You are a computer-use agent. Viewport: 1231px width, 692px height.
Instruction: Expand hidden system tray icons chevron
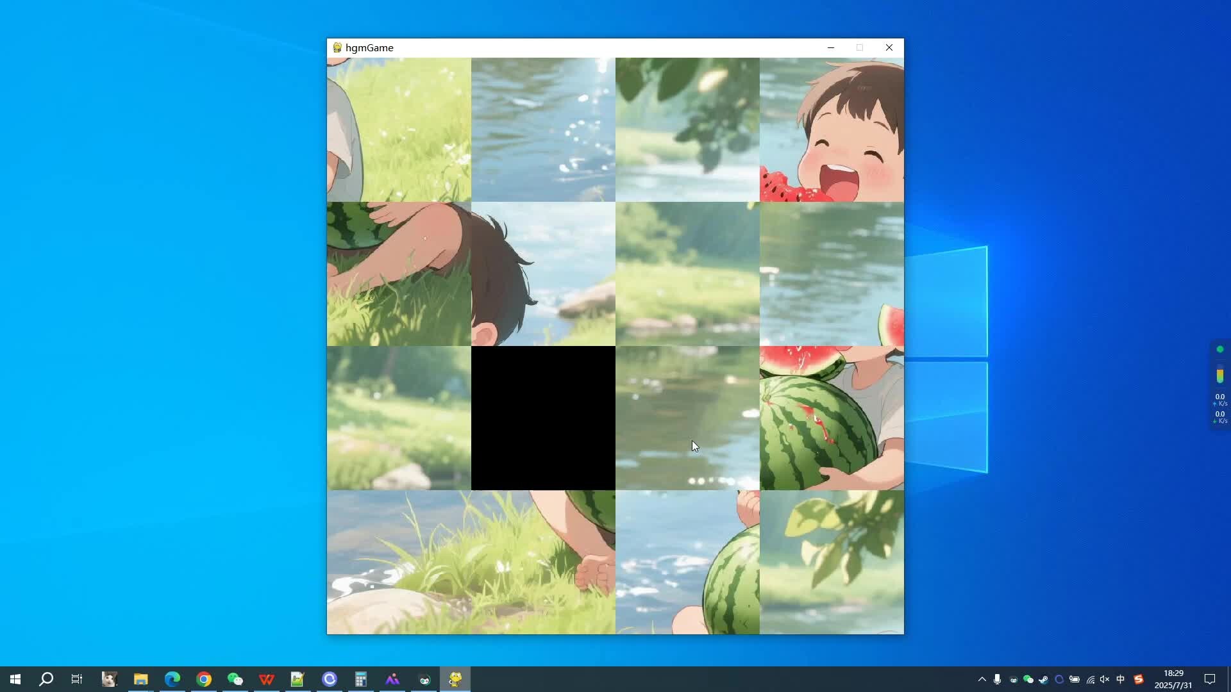click(982, 679)
